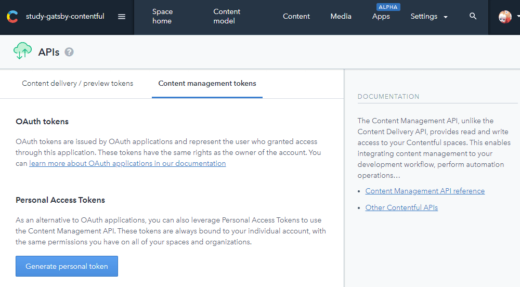
Task: Click the Contentful logo icon
Action: pos(12,17)
